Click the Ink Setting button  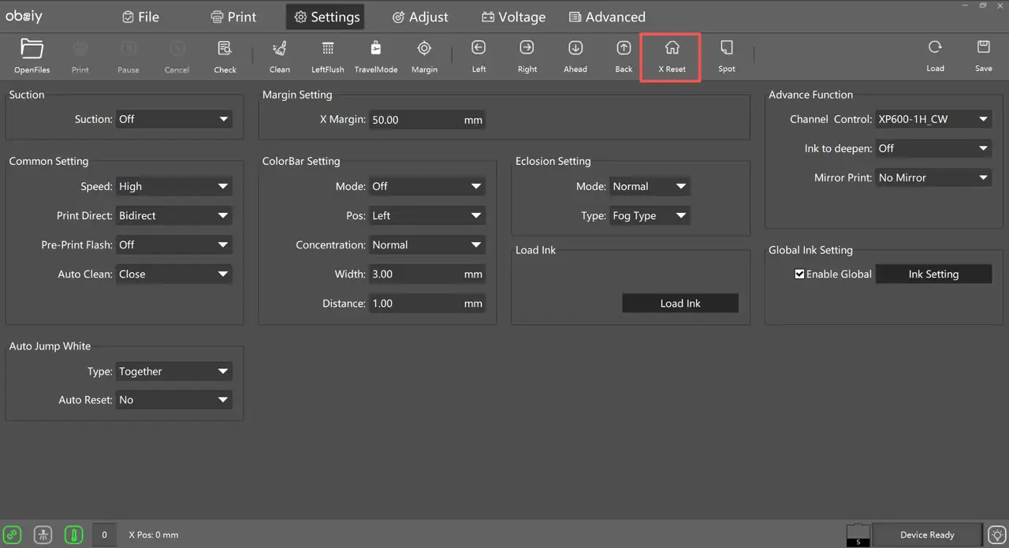click(x=933, y=274)
